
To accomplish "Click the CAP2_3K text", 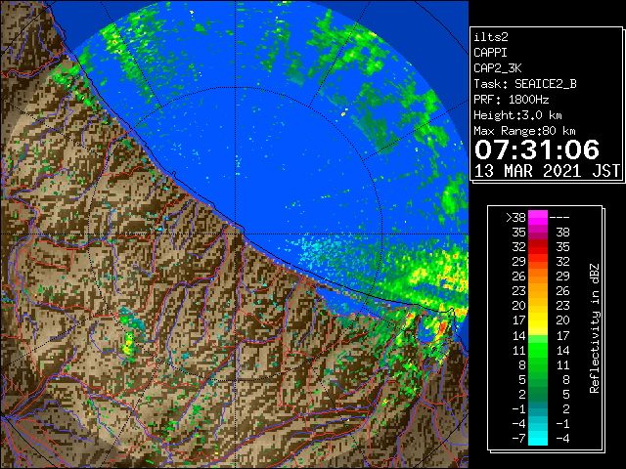I will click(x=498, y=68).
